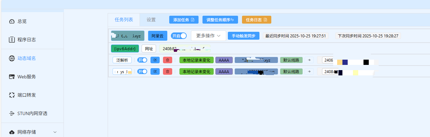Expand the 更多操作 dropdown
The height and width of the screenshot is (137, 430).
tap(208, 36)
